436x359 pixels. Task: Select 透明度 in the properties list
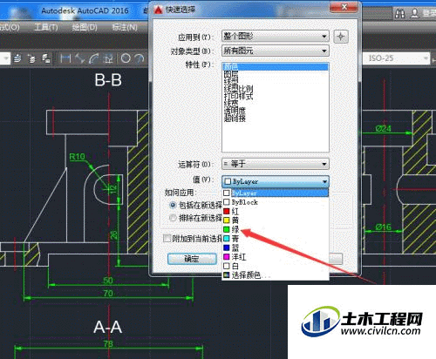(276, 111)
